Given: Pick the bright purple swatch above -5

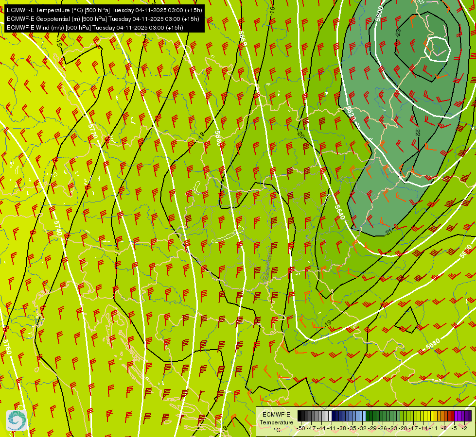Looking at the screenshot, I should click(x=456, y=416).
